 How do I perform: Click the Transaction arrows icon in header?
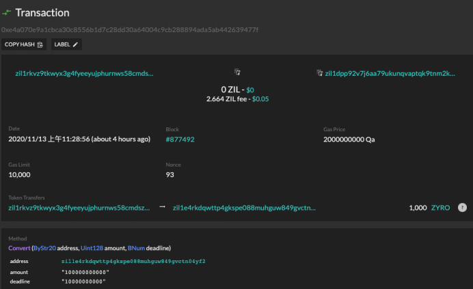[7, 12]
